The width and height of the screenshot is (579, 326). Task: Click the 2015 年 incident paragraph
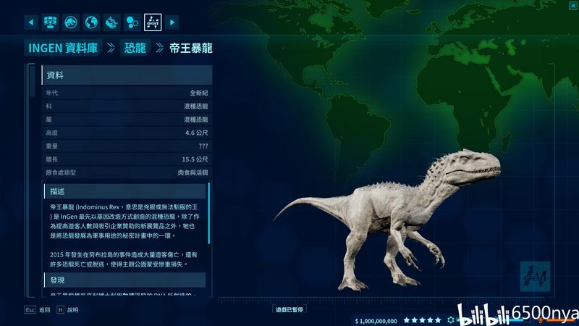pyautogui.click(x=124, y=259)
